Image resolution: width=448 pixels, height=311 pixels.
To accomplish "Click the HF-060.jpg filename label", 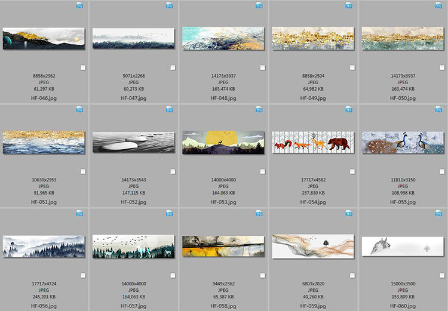I will tap(403, 306).
